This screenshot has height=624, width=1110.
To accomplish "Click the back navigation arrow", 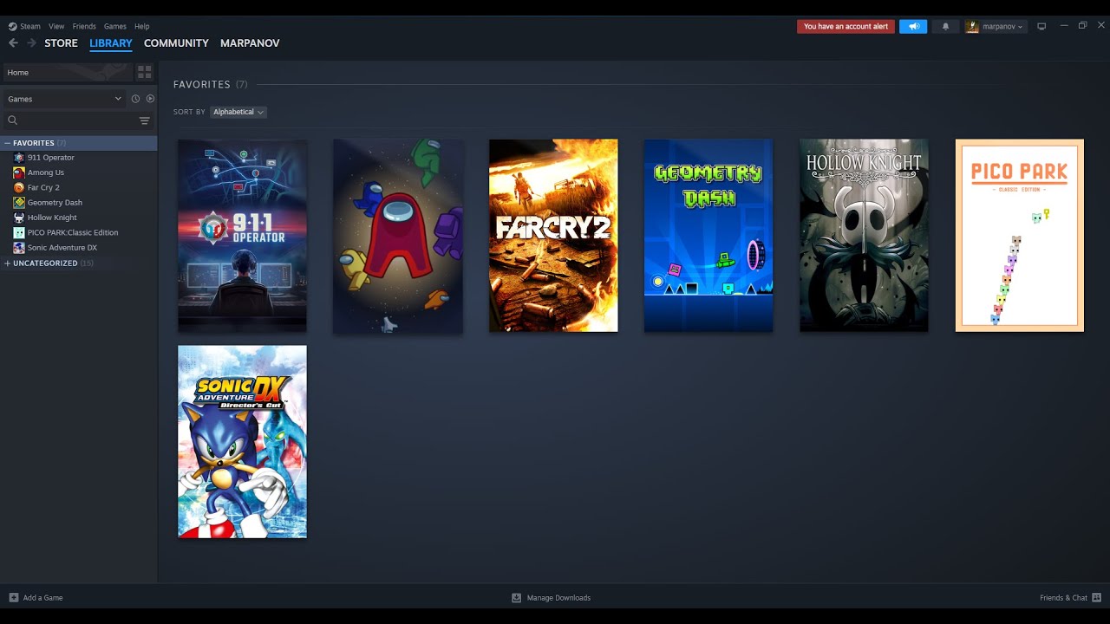I will [x=13, y=42].
